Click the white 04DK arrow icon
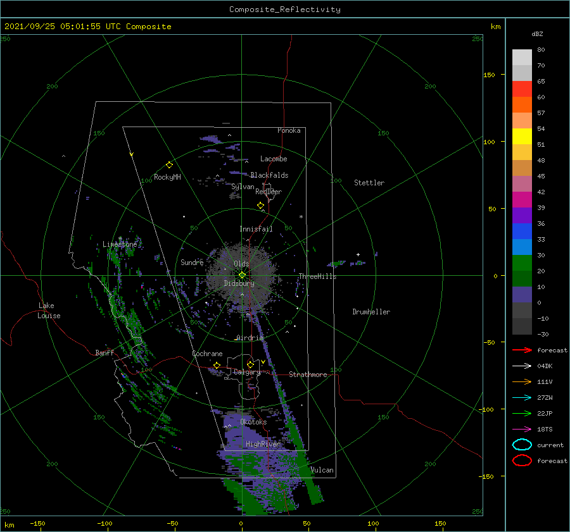This screenshot has height=532, width=570. pyautogui.click(x=522, y=366)
